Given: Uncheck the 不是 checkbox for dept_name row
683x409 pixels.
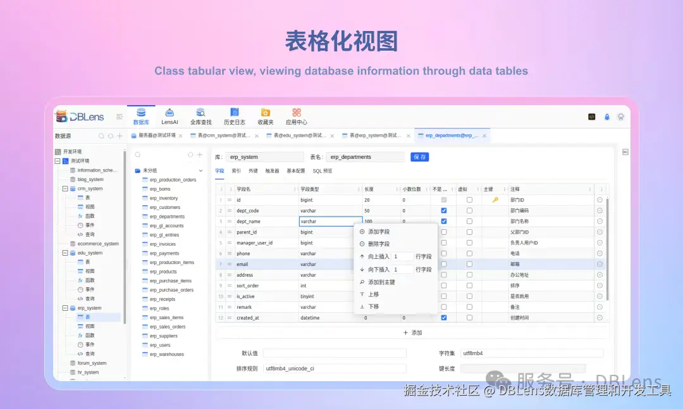Looking at the screenshot, I should pos(444,221).
